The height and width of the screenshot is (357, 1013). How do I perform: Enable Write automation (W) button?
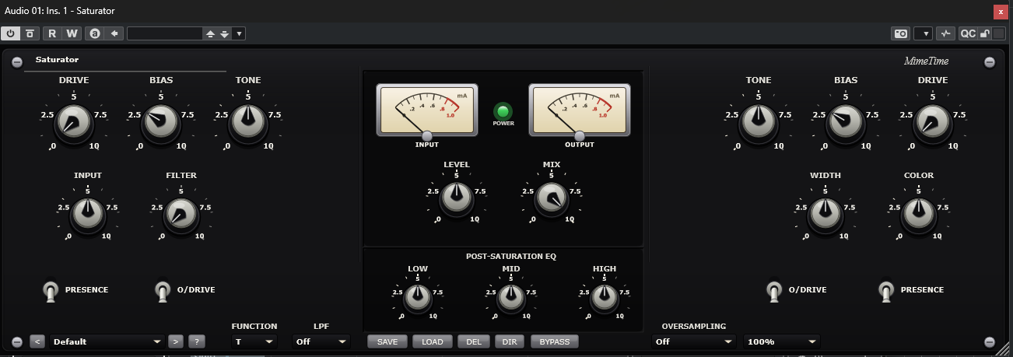tap(72, 33)
